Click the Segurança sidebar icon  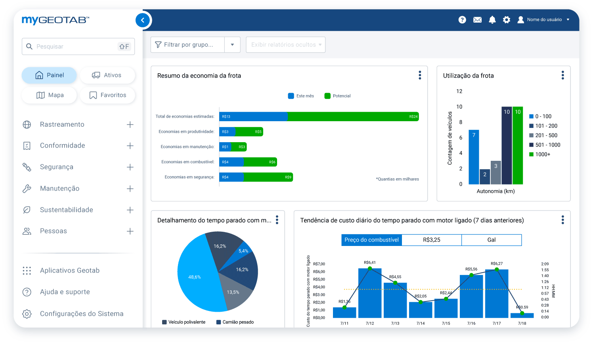click(27, 167)
